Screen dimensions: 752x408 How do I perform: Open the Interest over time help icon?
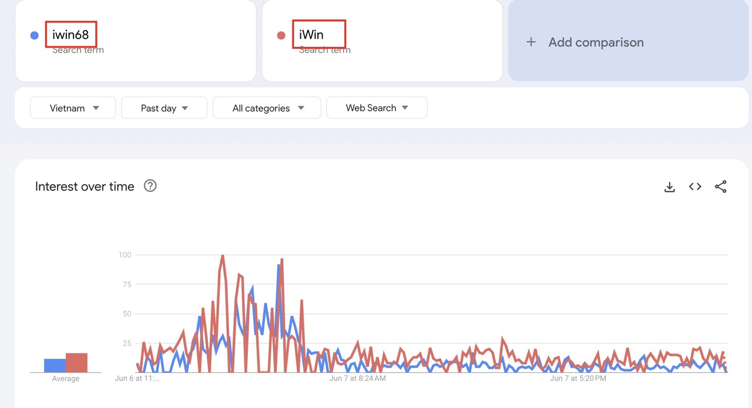click(150, 186)
